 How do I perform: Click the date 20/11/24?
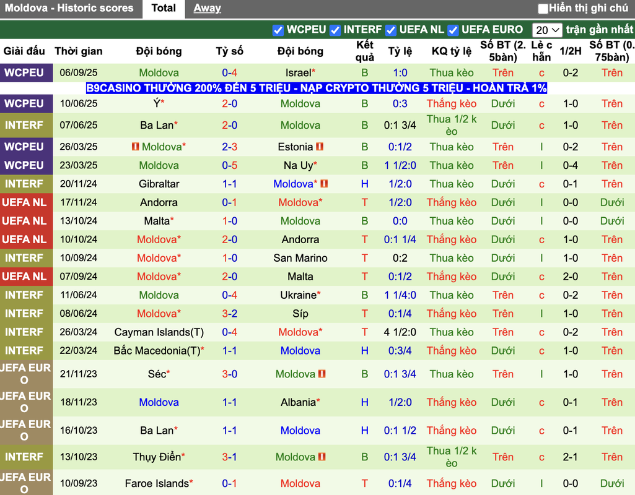tap(79, 184)
